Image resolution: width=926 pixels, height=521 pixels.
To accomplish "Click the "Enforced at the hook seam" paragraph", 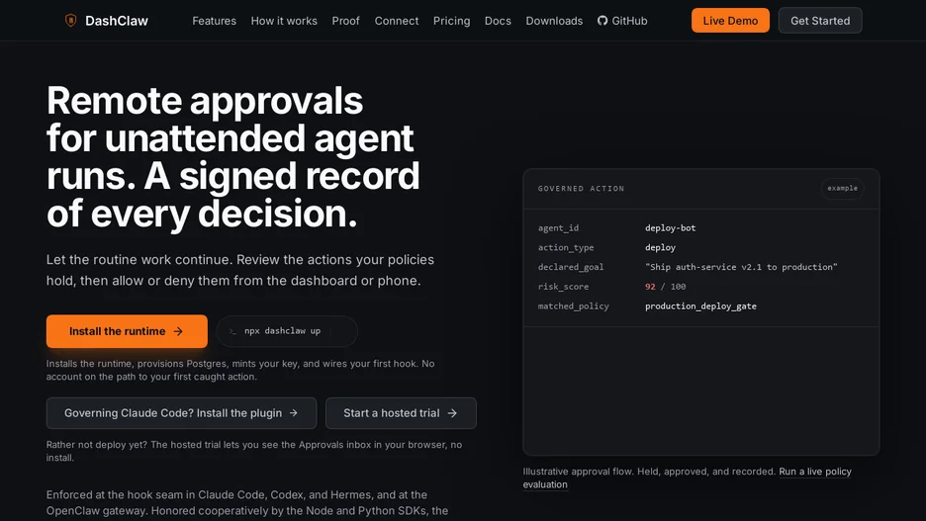I will point(247,502).
